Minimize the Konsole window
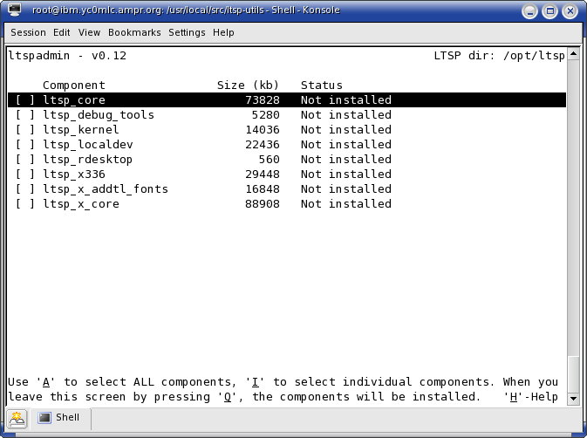587x438 pixels. (x=529, y=11)
